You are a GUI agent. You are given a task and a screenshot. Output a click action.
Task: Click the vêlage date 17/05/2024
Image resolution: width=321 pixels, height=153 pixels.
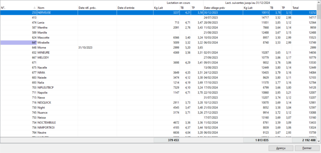point(211,87)
